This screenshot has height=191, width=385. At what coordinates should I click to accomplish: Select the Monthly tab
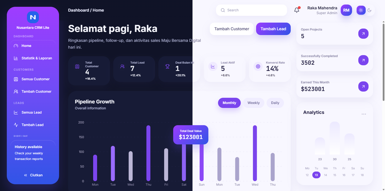pos(229,103)
